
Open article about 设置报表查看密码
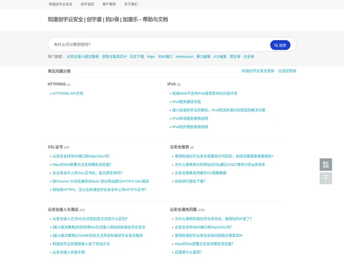coord(224,156)
